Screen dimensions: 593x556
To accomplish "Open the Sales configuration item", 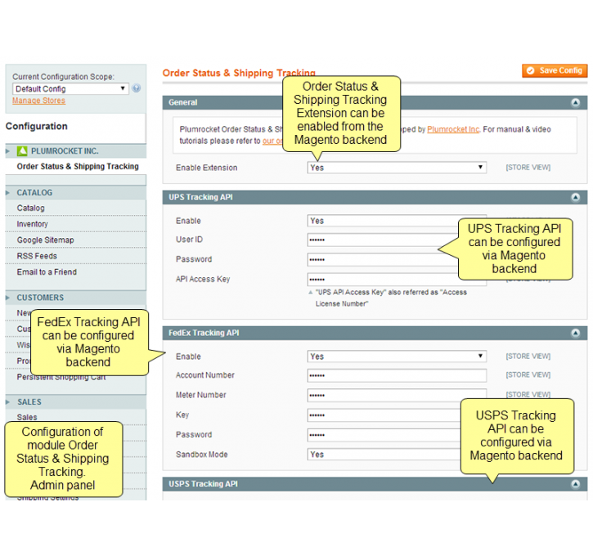I will [x=27, y=417].
